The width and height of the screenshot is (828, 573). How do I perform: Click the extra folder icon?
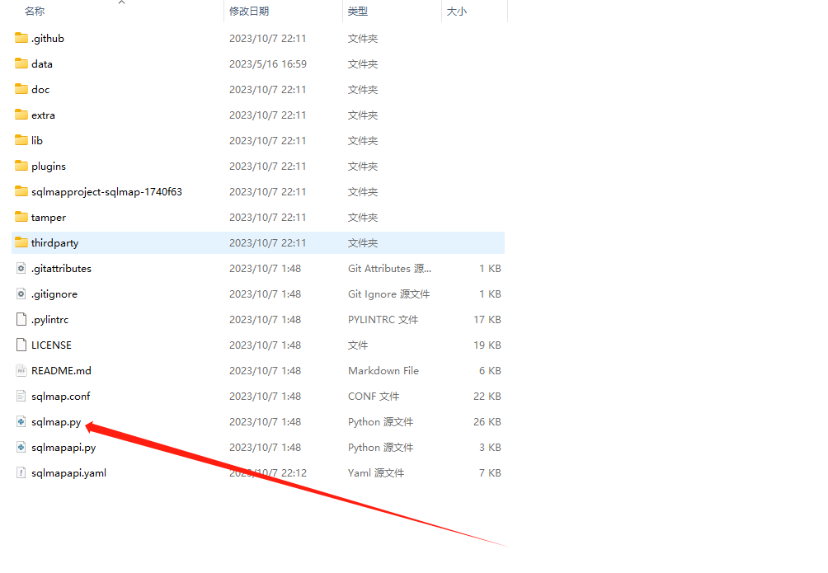click(x=21, y=115)
